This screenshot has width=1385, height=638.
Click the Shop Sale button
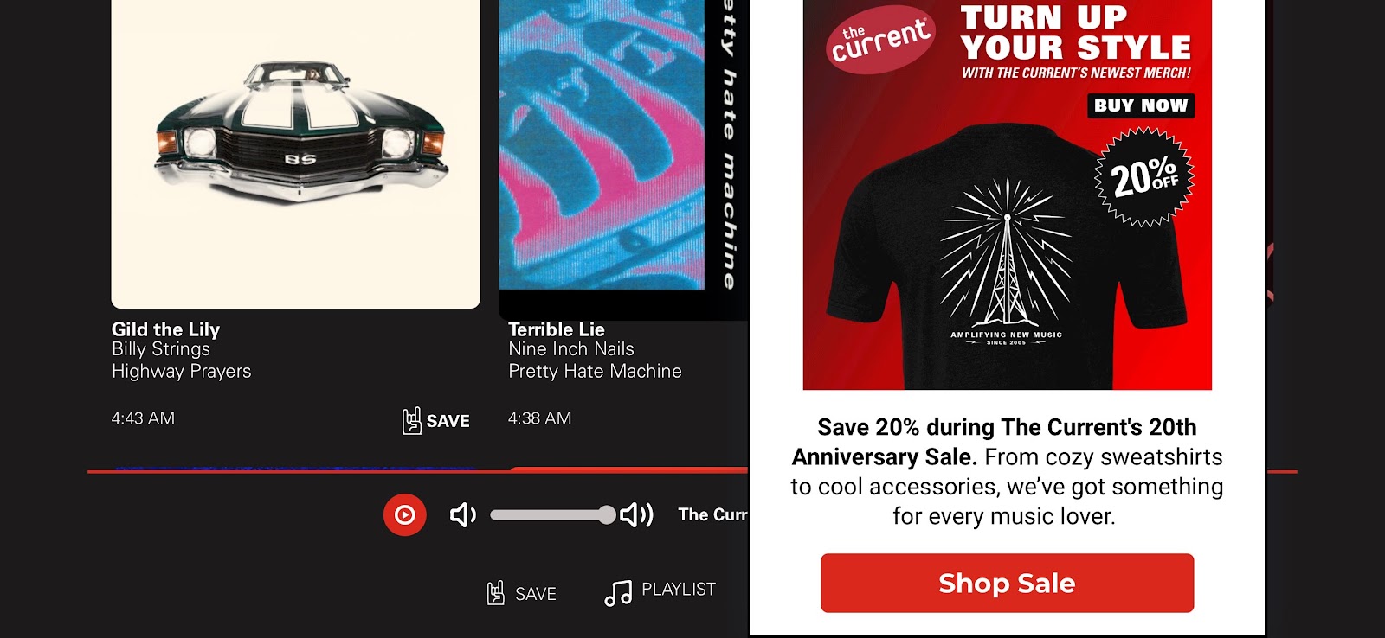click(1007, 584)
